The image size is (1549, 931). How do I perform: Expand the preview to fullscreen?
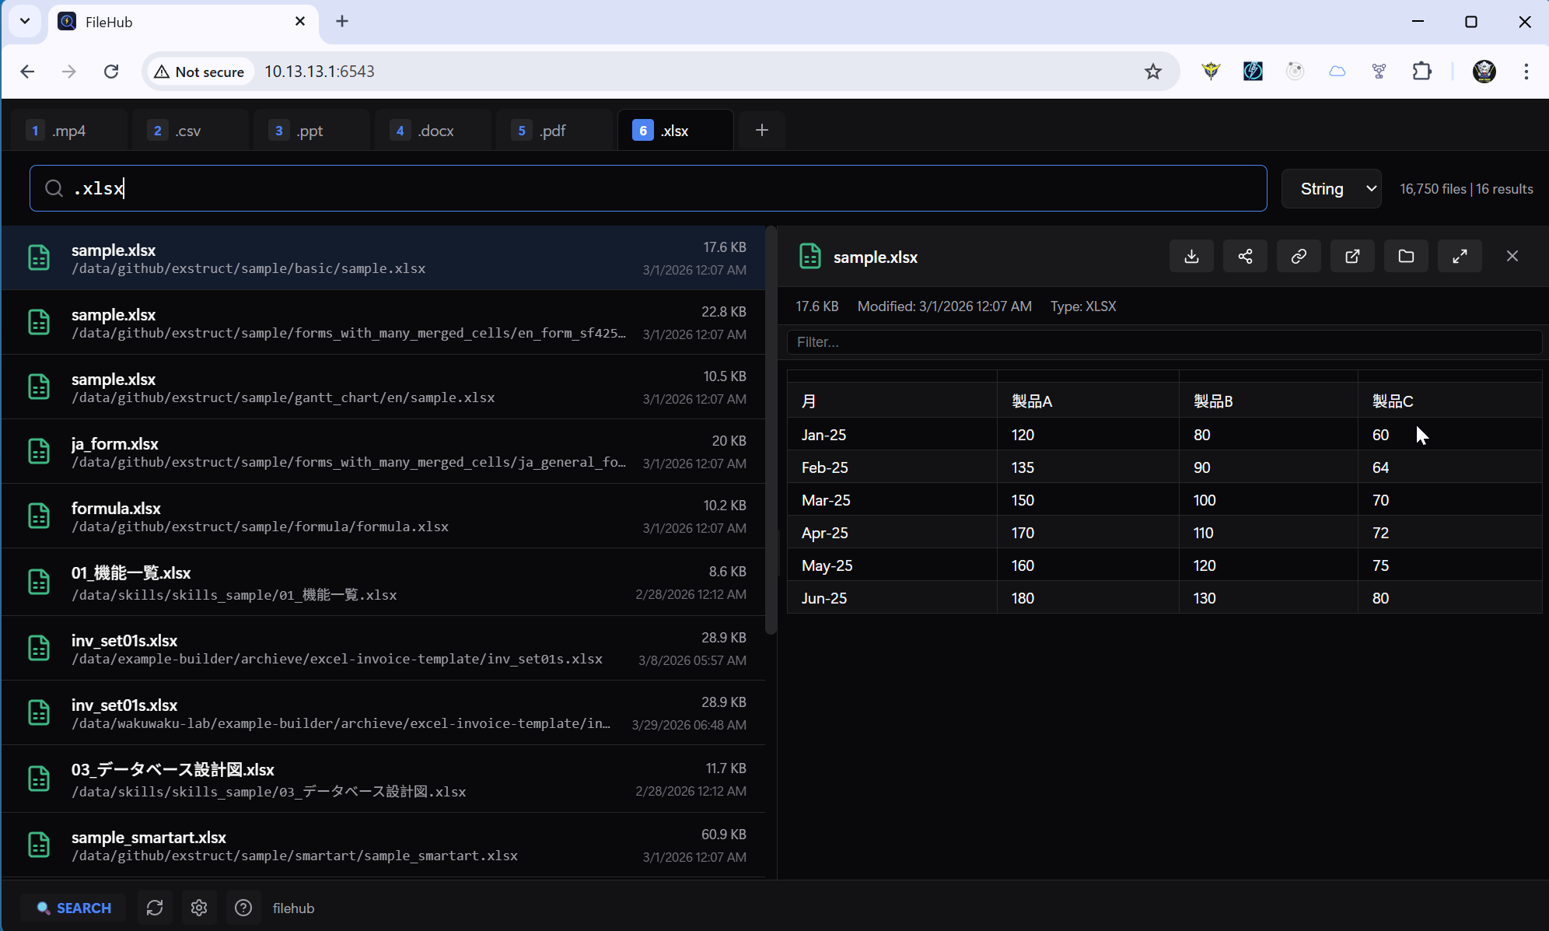coord(1460,256)
